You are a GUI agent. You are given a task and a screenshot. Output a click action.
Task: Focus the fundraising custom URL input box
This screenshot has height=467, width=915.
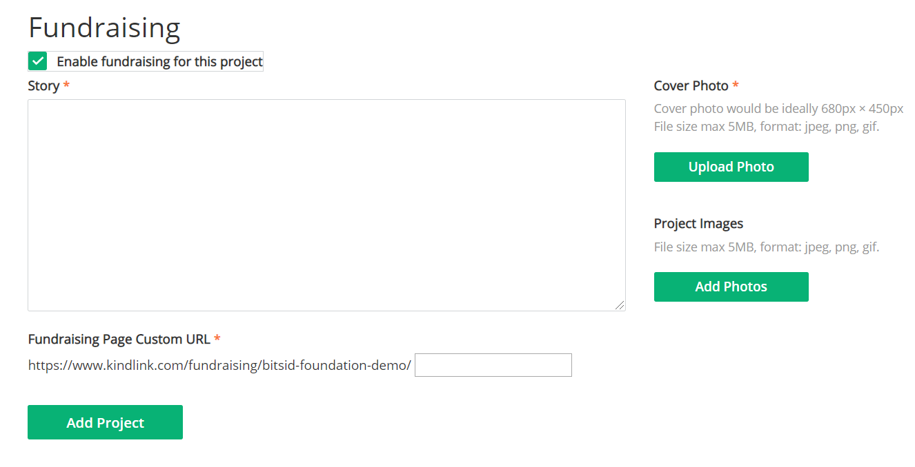click(x=493, y=365)
